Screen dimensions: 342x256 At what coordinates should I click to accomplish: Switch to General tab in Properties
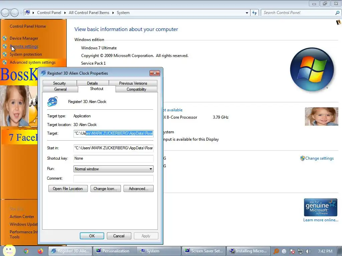click(60, 89)
